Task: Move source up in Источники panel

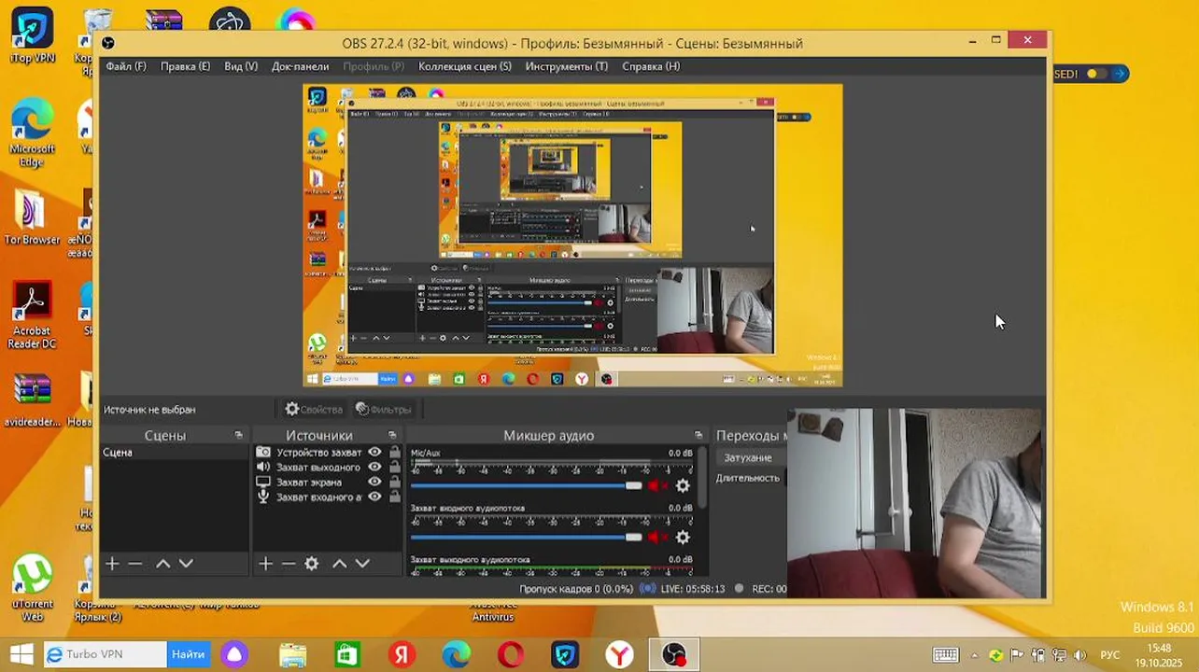Action: coord(339,564)
